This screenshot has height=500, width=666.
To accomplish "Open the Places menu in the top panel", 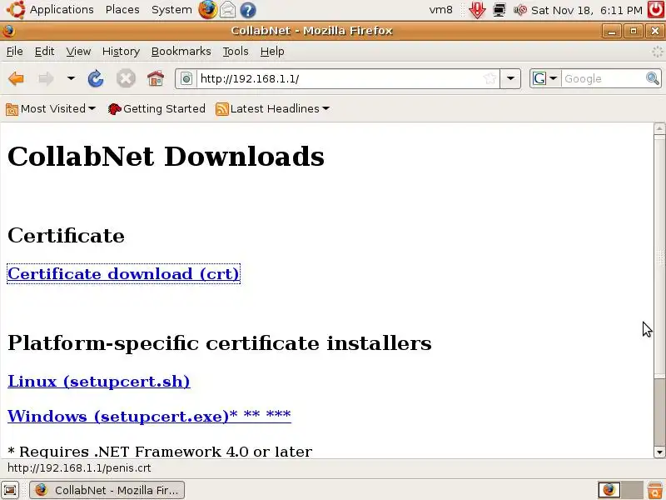I will [122, 9].
